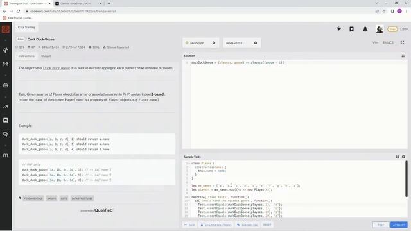Screen dimensions: 411x231
Task: Switch to the Output tab
Action: 46,56
